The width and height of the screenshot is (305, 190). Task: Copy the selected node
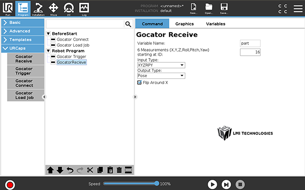pos(100,170)
